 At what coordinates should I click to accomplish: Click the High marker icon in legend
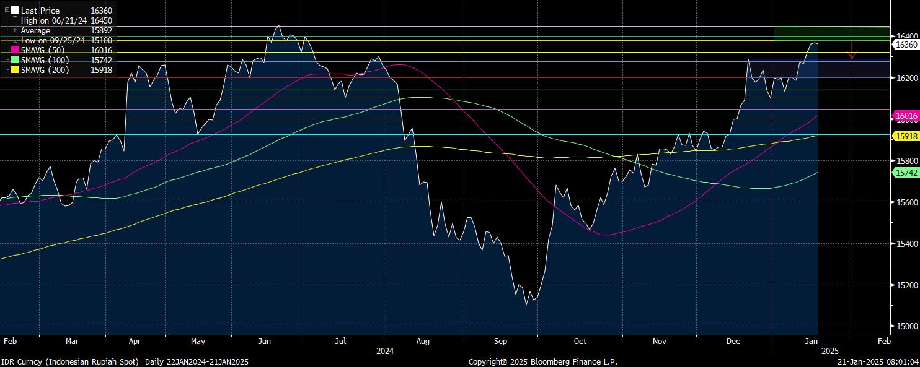[15, 20]
